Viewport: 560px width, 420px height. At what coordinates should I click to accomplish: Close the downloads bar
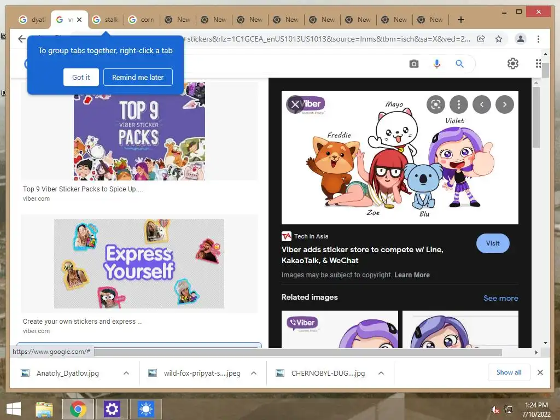(x=540, y=372)
